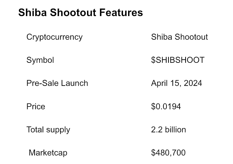Click "Shootout" in the bold heading title
The width and height of the screenshot is (233, 164).
coord(73,13)
